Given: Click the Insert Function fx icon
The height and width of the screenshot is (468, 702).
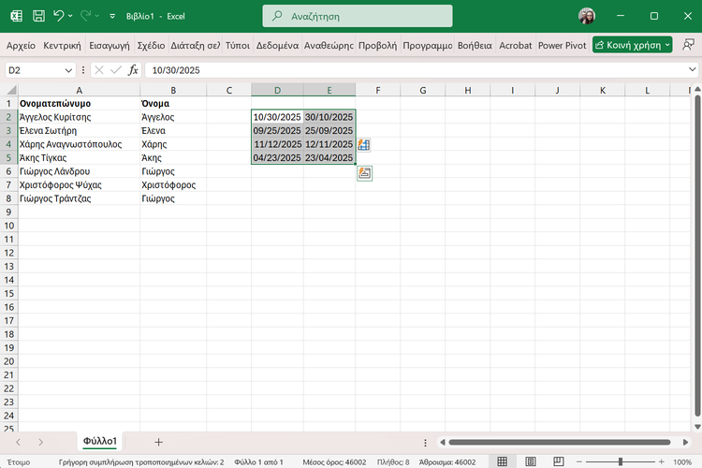Looking at the screenshot, I should click(x=133, y=70).
